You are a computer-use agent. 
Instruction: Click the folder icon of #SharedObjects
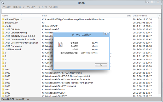[3, 19]
